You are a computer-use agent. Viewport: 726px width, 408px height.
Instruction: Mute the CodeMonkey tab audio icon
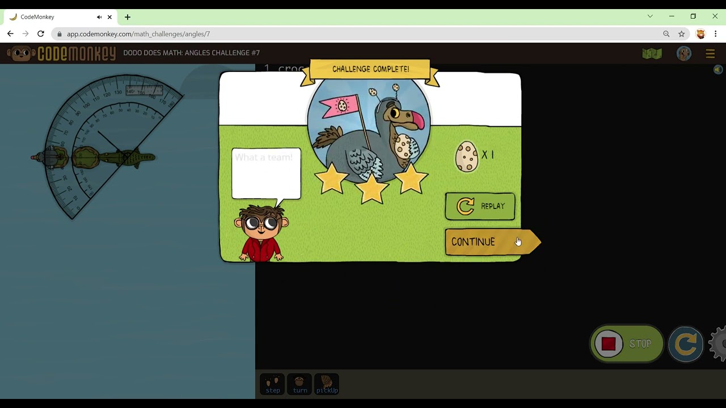coord(99,17)
